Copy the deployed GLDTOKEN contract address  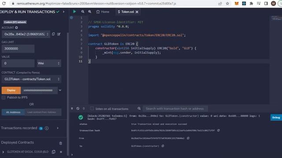pos(54,152)
